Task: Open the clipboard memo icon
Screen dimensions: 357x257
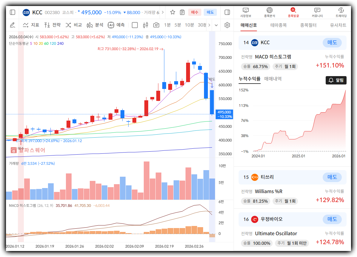Action: pyautogui.click(x=182, y=12)
